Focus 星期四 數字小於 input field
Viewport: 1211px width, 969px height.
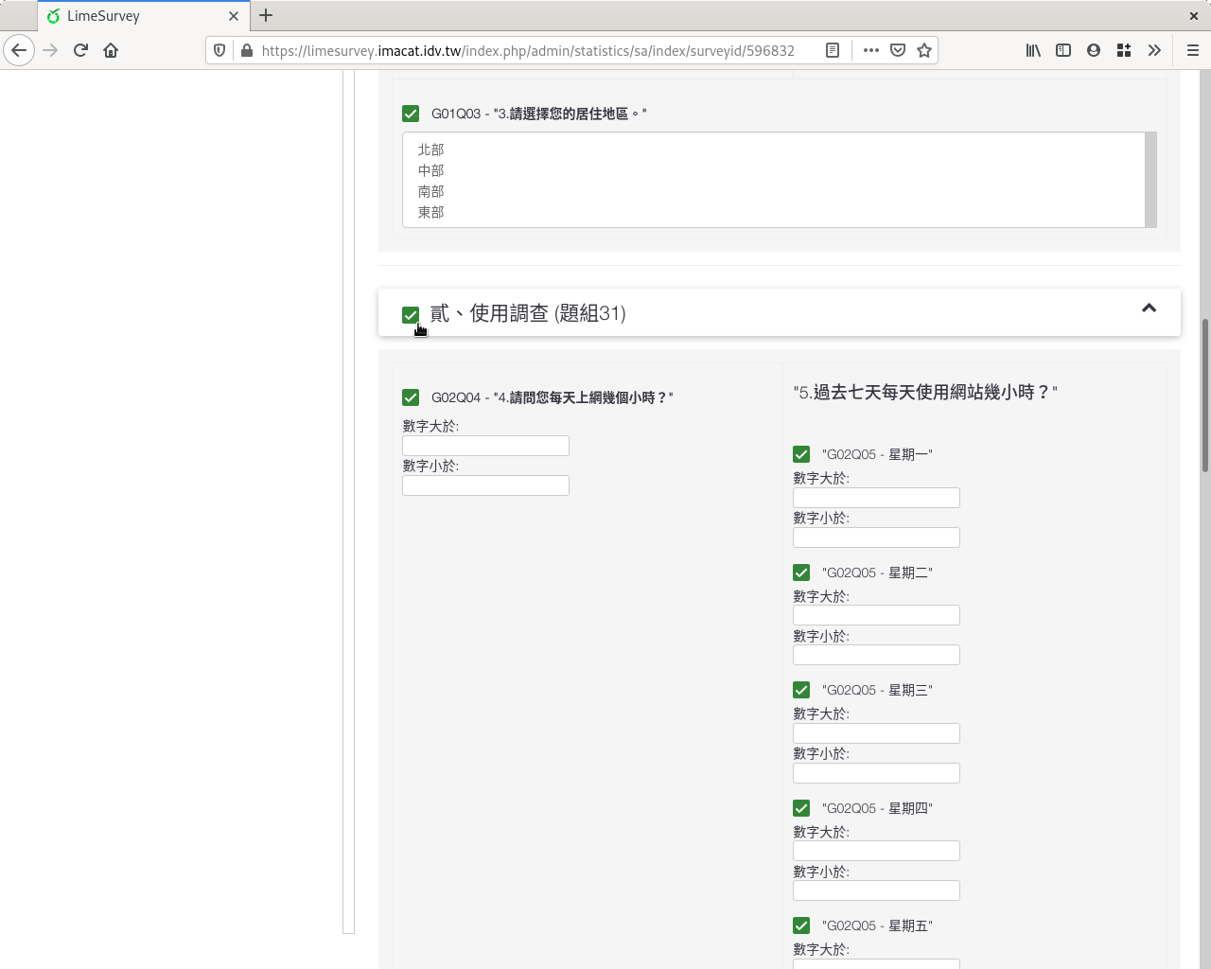876,890
